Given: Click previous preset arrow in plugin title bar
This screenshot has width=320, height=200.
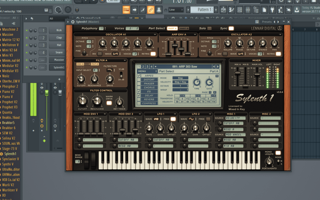Looking at the screenshot, I should click(x=274, y=22).
